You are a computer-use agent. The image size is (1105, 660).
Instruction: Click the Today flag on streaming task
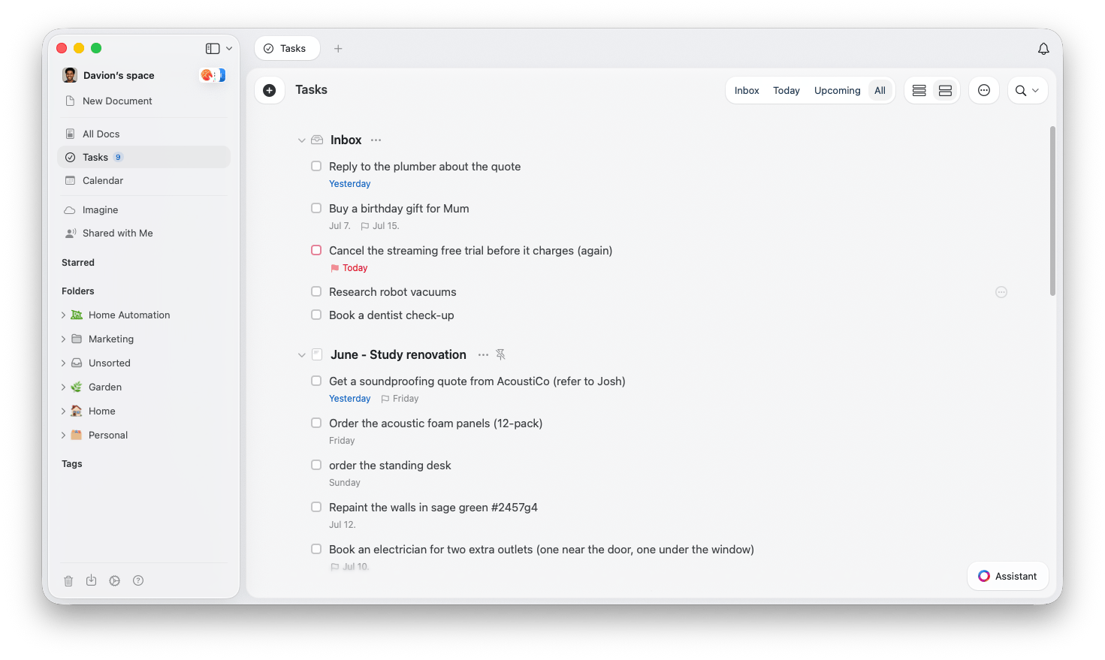(x=349, y=268)
